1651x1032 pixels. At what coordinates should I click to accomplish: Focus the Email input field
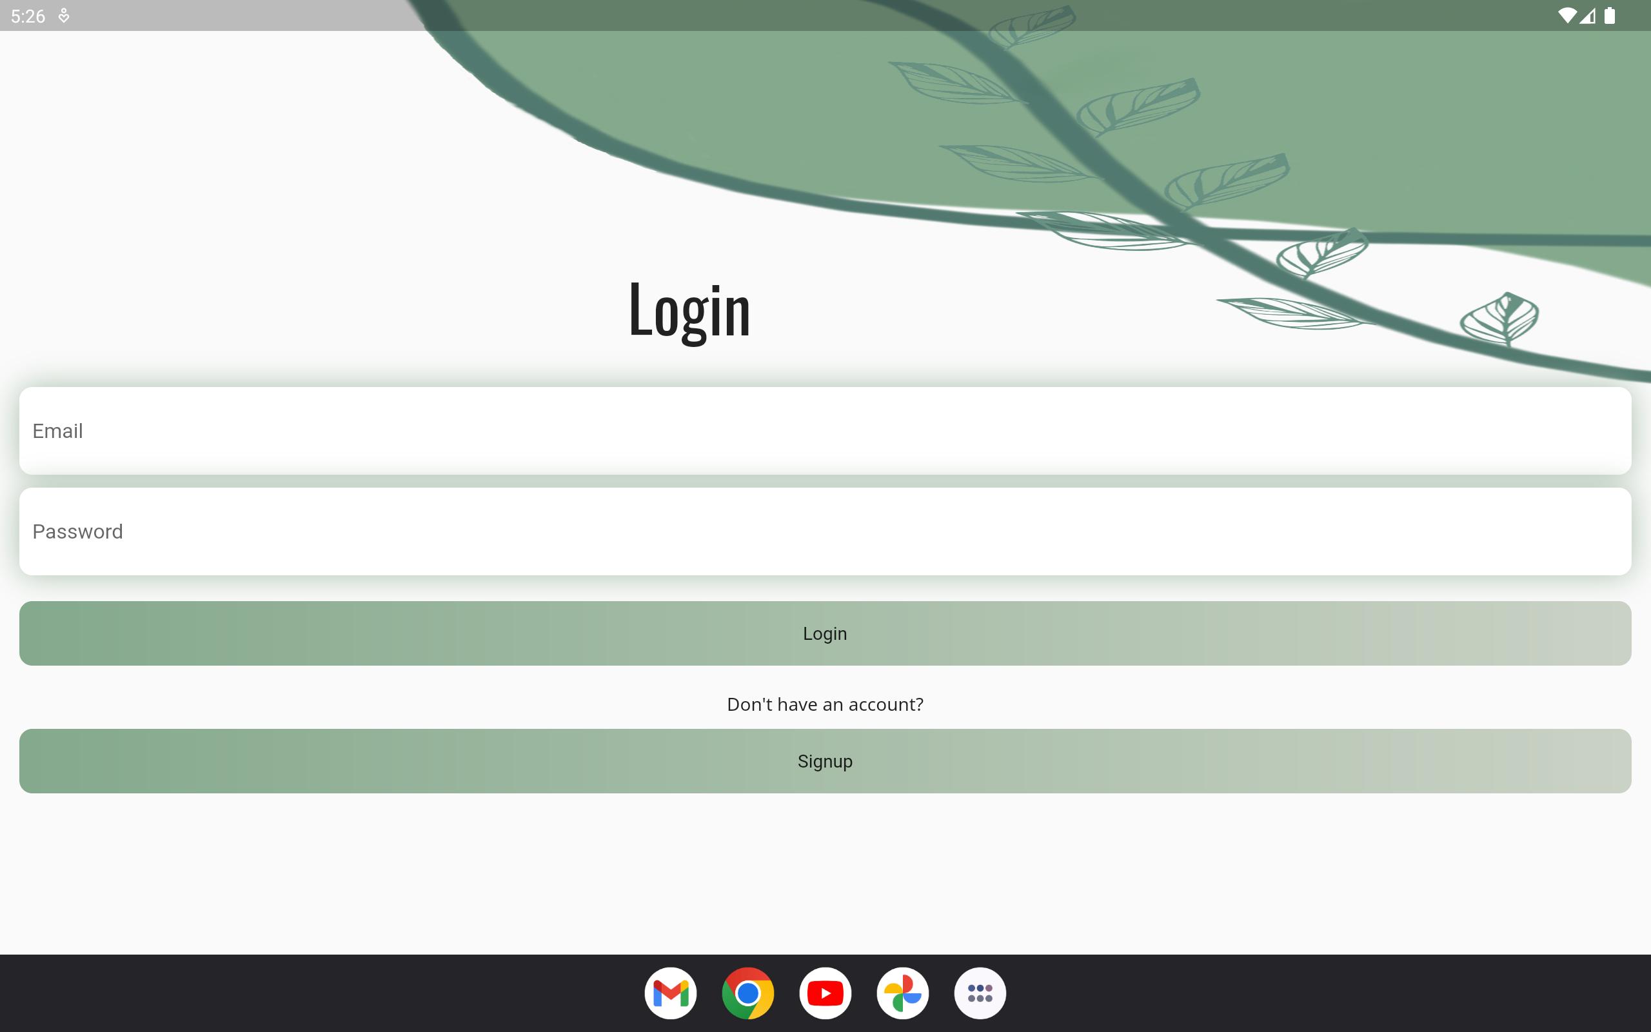pyautogui.click(x=825, y=431)
